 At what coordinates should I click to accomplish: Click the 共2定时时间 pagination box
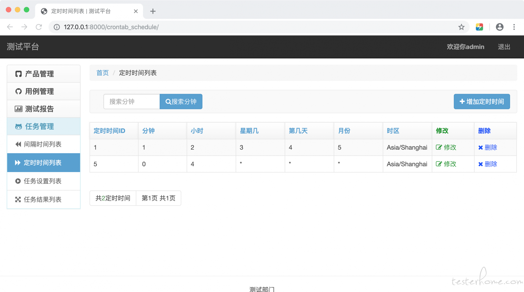(113, 198)
